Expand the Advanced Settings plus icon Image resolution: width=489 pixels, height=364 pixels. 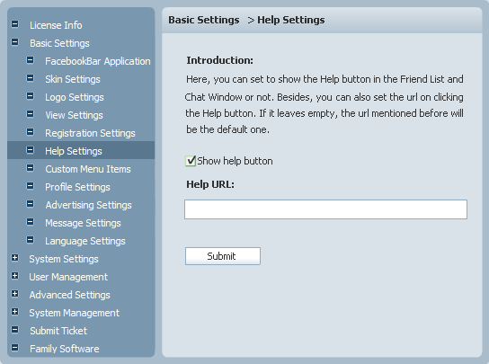pos(14,294)
